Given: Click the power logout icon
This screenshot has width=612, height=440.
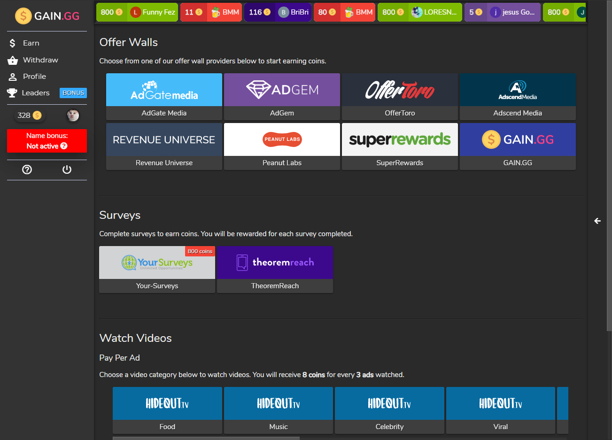Looking at the screenshot, I should [67, 170].
